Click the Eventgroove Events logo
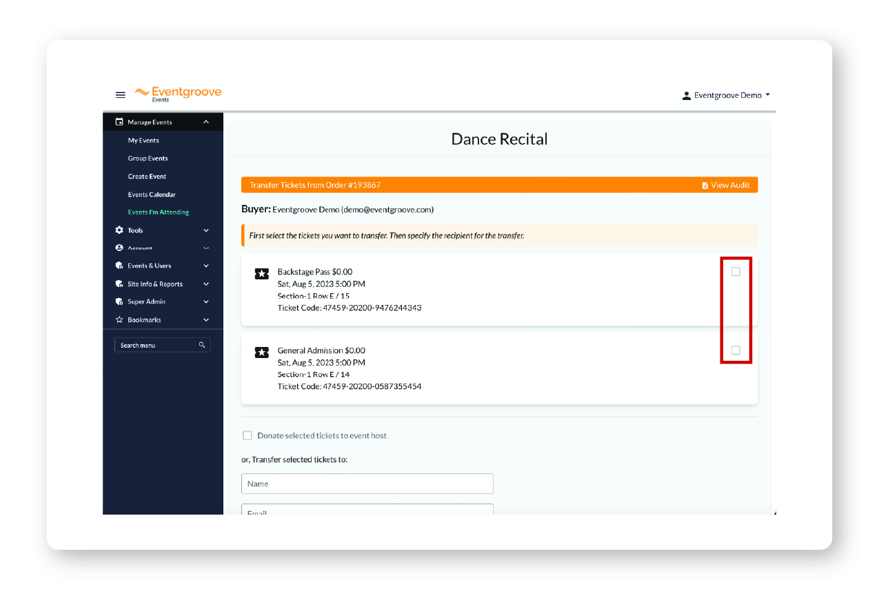The image size is (879, 596). [x=178, y=95]
